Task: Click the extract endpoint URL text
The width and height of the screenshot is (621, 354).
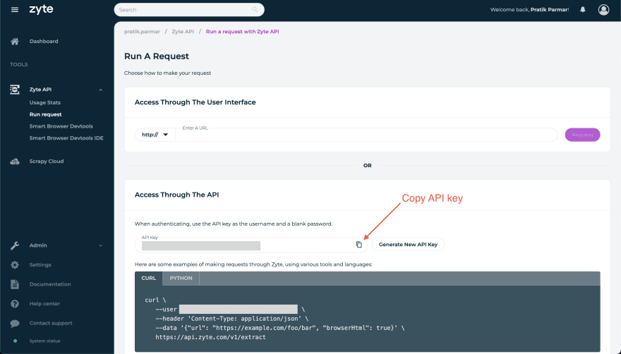Action: pos(210,337)
